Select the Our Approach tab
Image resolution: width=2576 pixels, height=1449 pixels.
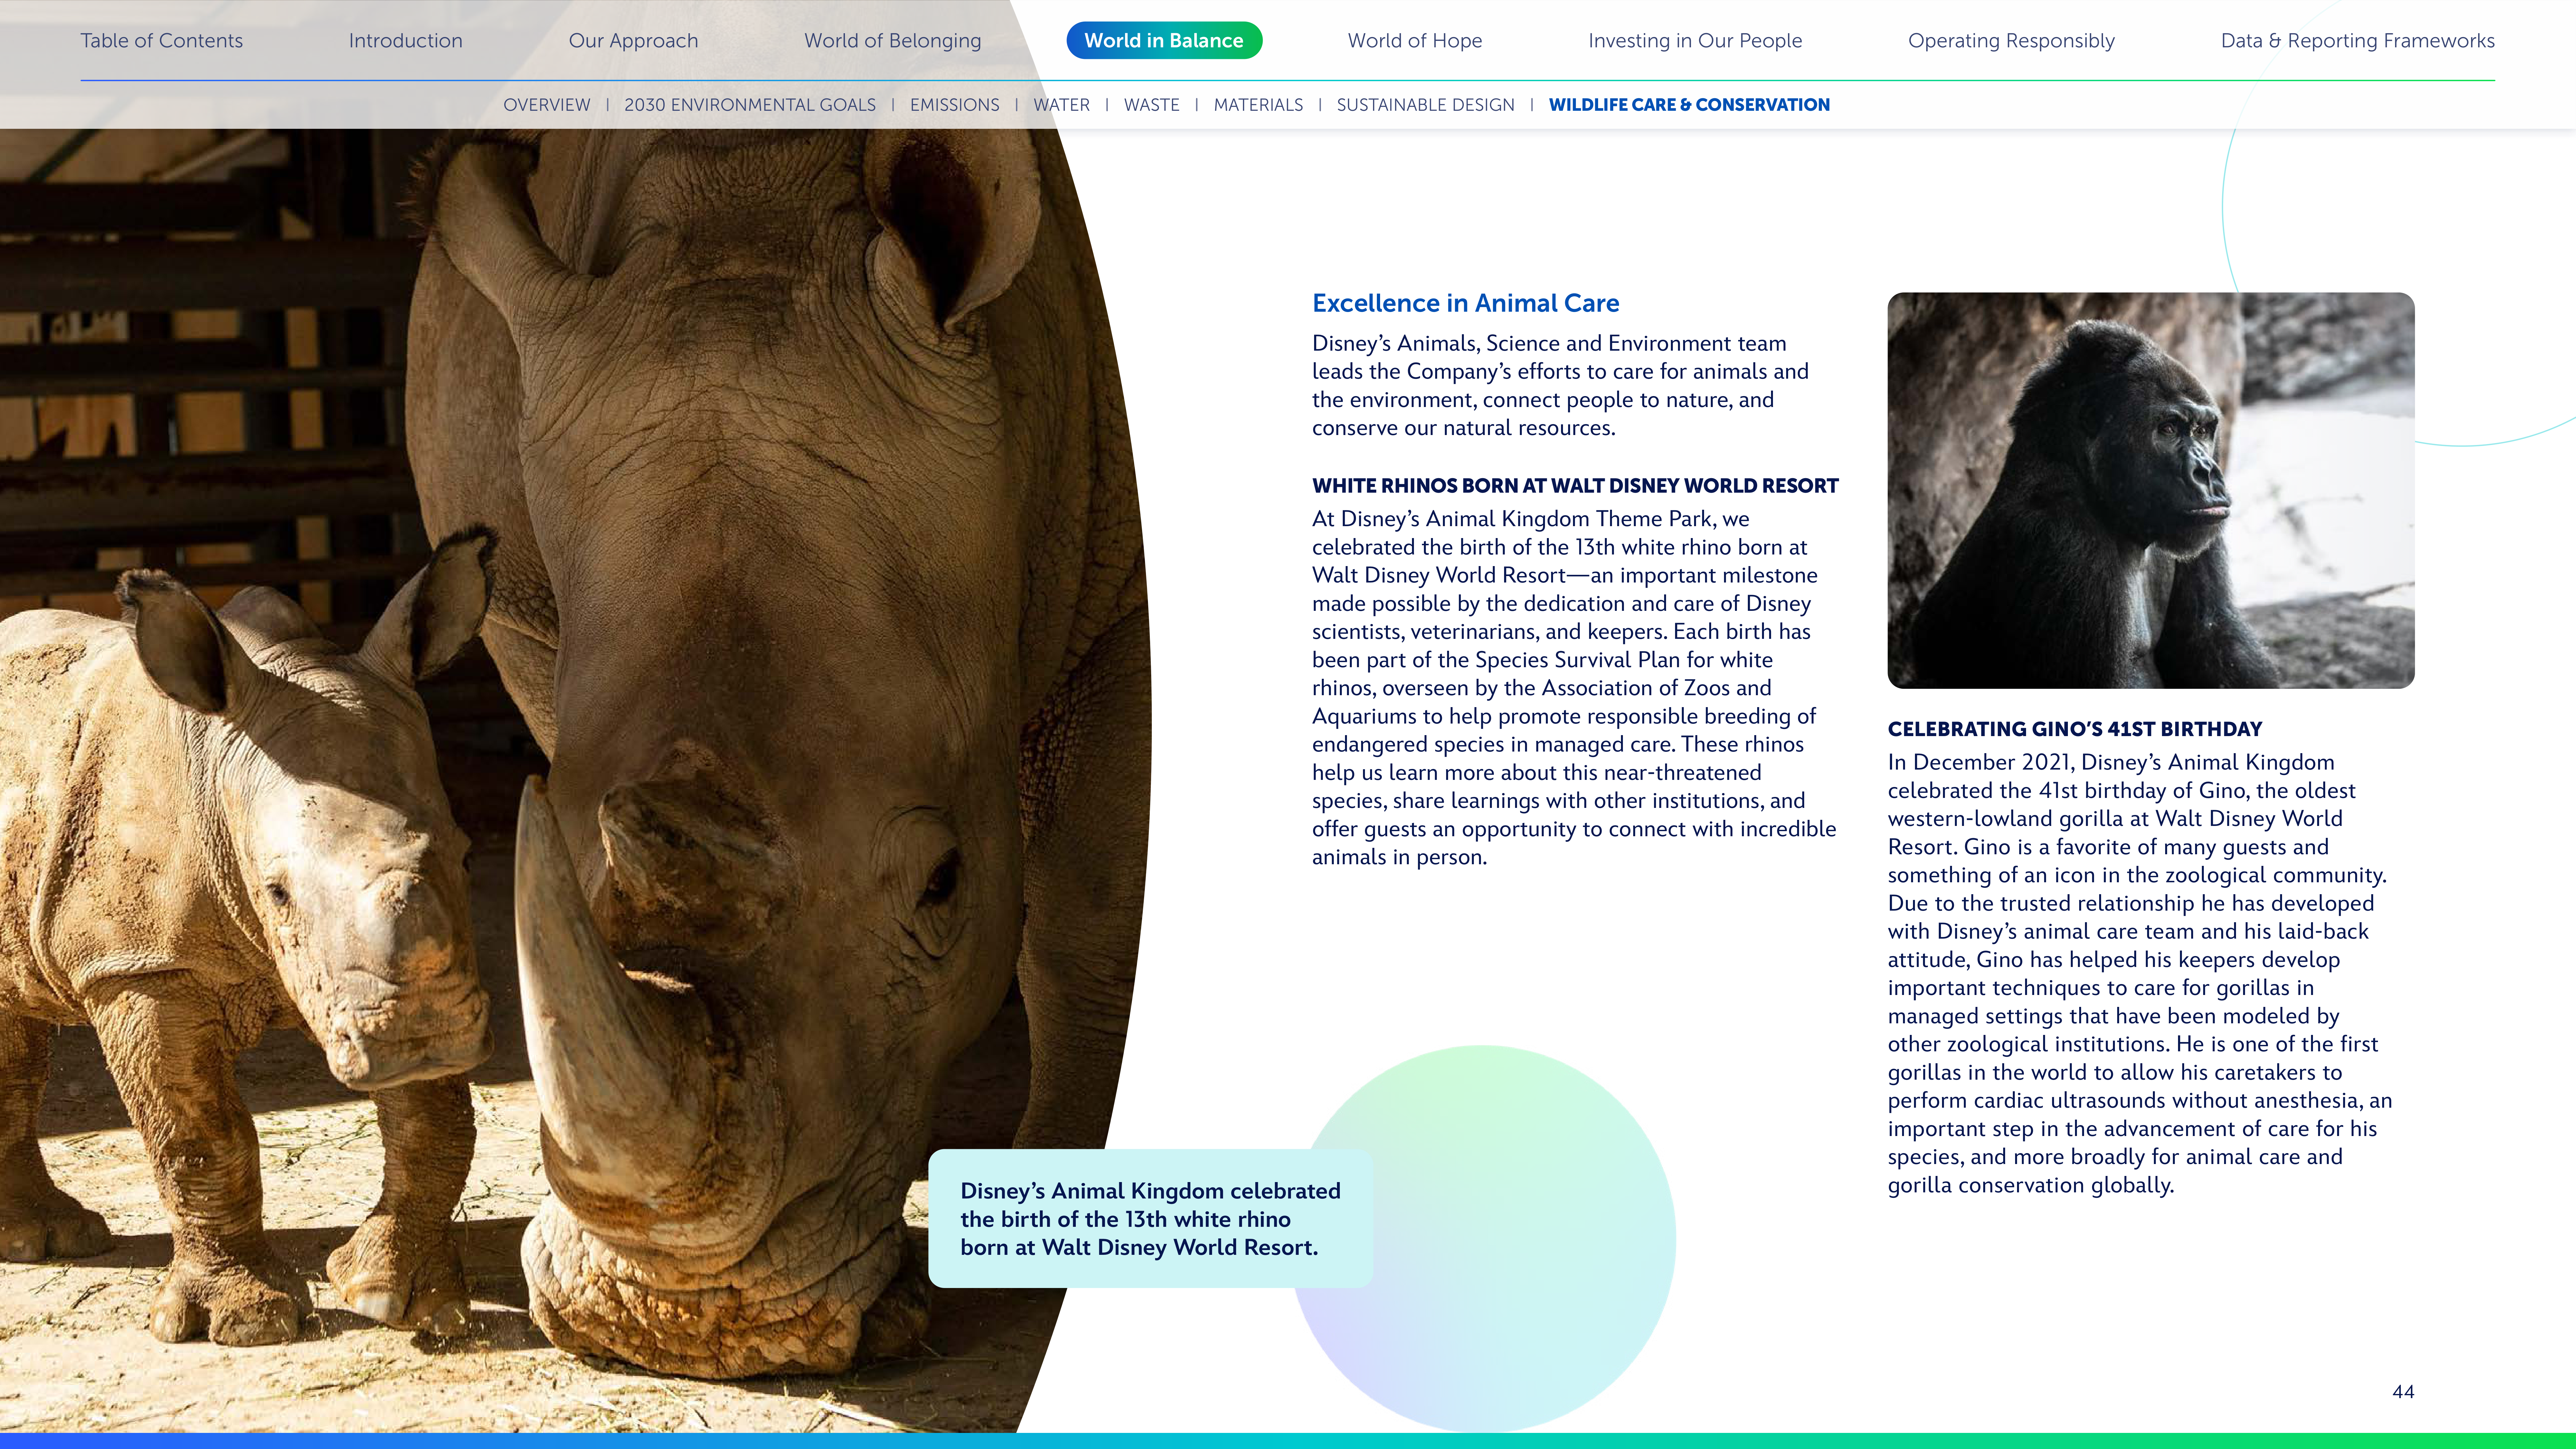pos(633,41)
